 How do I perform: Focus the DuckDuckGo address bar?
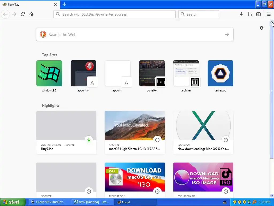pos(115,14)
